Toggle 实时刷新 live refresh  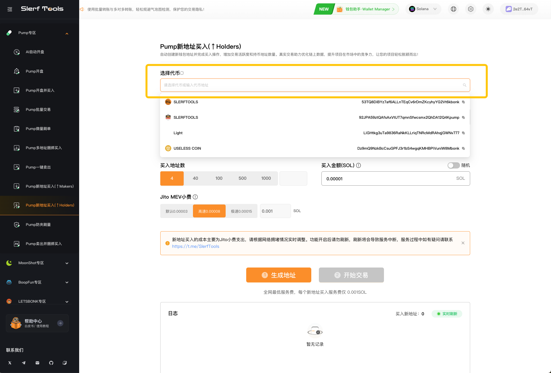pos(447,314)
